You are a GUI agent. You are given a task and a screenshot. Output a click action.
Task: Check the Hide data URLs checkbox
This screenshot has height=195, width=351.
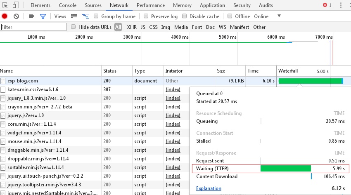(x=73, y=27)
